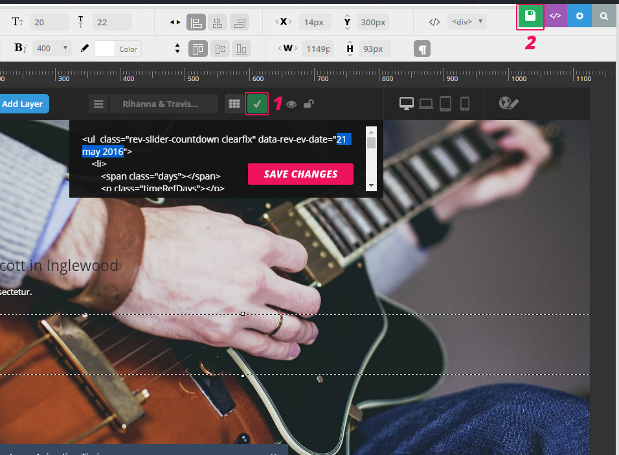Screen dimensions: 619x455
Task: Align layer horizontally to the left
Action: [196, 22]
